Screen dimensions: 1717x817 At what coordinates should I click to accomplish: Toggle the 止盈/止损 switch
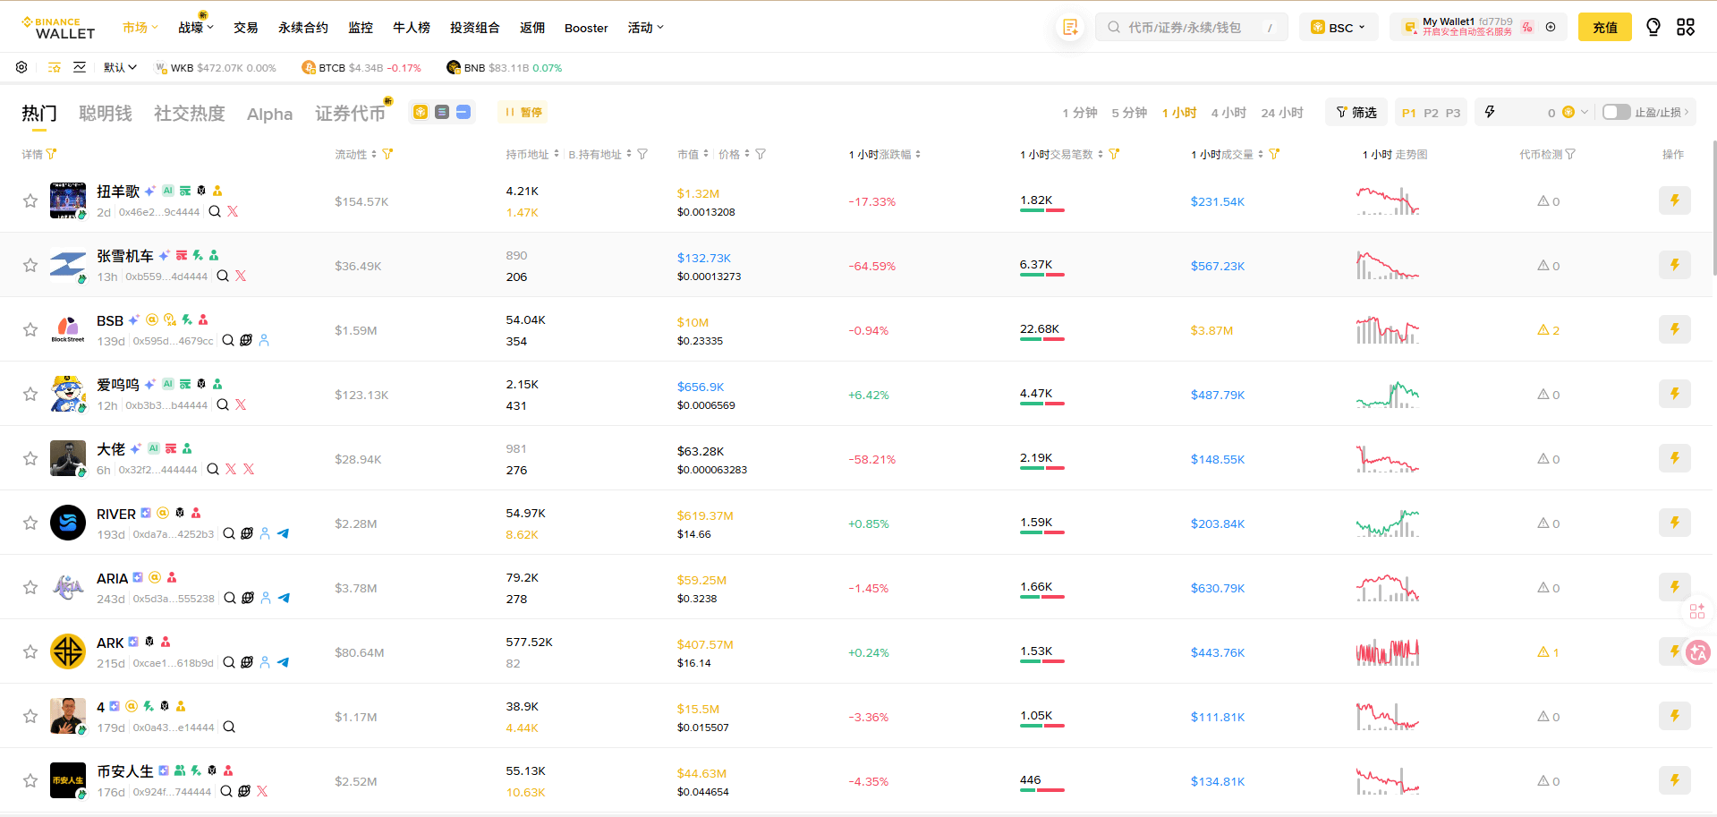[x=1616, y=112]
